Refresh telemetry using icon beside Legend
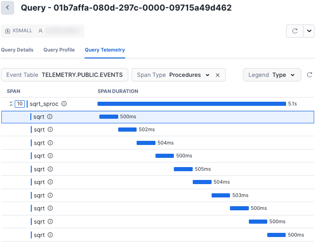The image size is (316, 243). click(310, 75)
